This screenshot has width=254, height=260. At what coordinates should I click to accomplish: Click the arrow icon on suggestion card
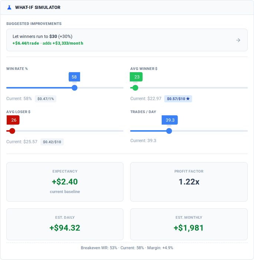(238, 40)
